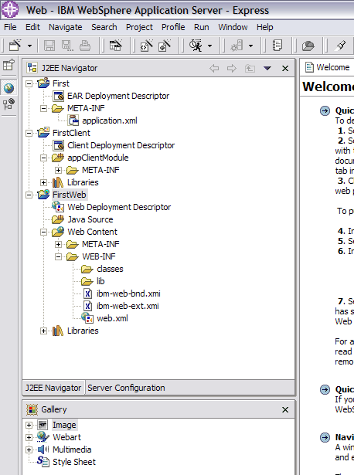Select the lib folder
The height and width of the screenshot is (475, 354).
click(x=100, y=281)
